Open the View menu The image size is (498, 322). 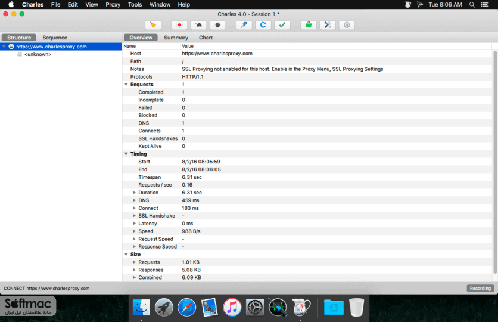pyautogui.click(x=92, y=4)
